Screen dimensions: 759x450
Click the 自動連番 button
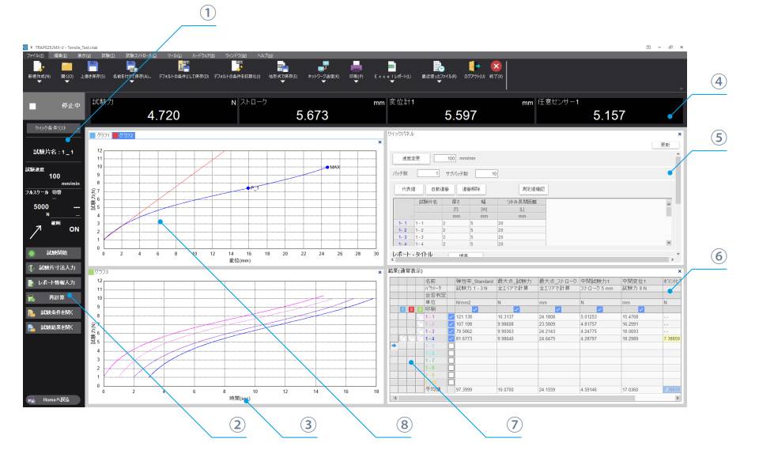[x=440, y=189]
